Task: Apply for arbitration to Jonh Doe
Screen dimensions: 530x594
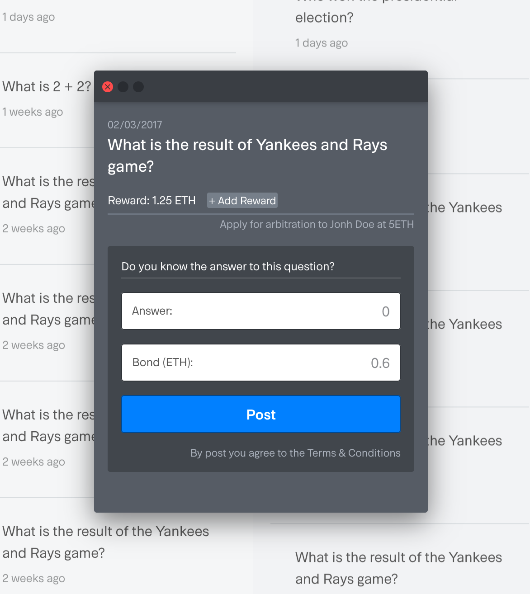Action: (317, 224)
